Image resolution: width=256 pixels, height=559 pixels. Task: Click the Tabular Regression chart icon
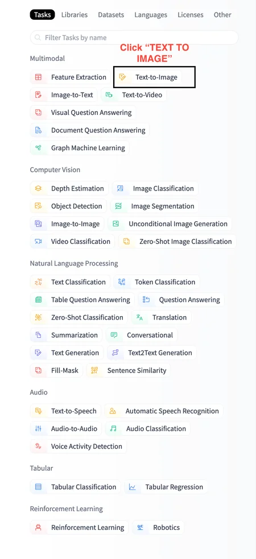tap(133, 487)
